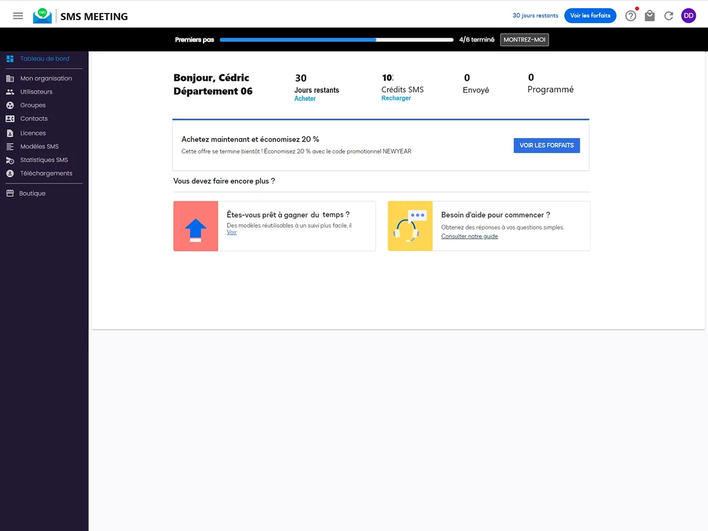Click the refresh icon in header

pos(668,16)
